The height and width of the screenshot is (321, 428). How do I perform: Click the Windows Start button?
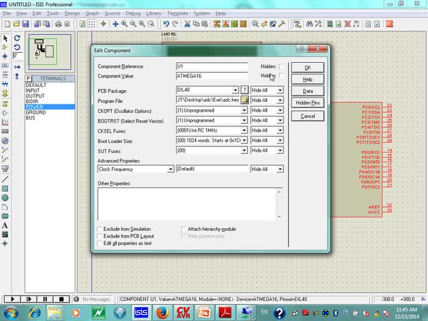11,312
